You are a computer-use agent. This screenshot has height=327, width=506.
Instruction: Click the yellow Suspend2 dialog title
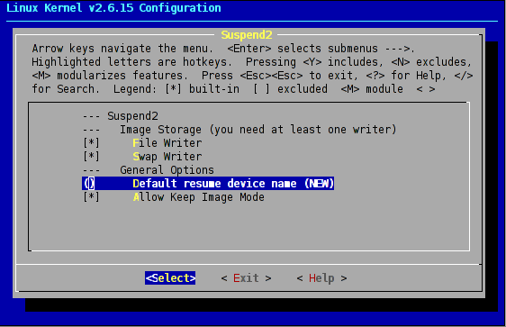point(247,35)
